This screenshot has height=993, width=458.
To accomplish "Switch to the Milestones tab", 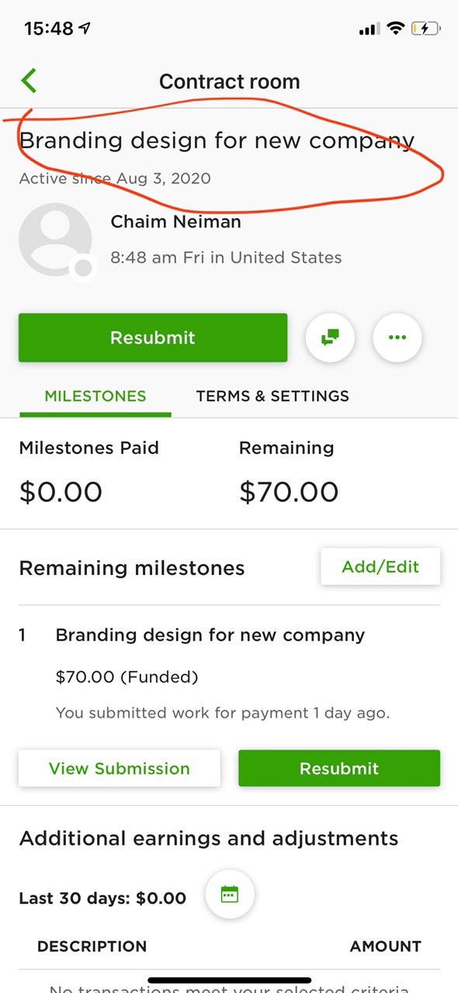I will coord(95,396).
